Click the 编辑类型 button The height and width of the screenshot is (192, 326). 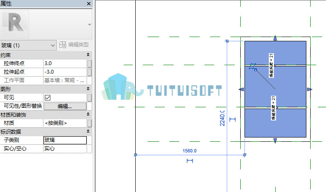(74, 45)
